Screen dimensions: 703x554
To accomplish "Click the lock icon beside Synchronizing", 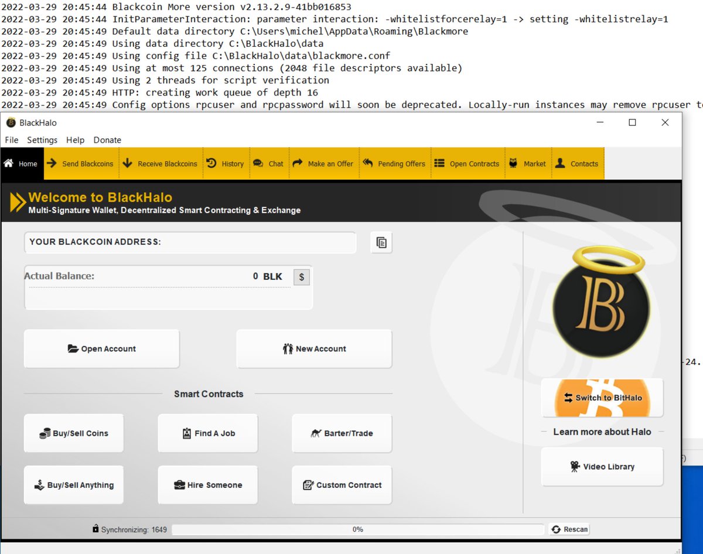I will 95,529.
